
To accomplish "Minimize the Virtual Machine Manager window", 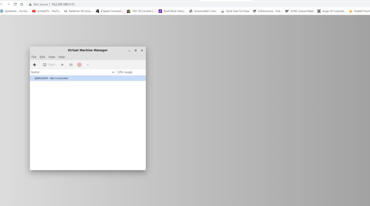I will [x=129, y=51].
